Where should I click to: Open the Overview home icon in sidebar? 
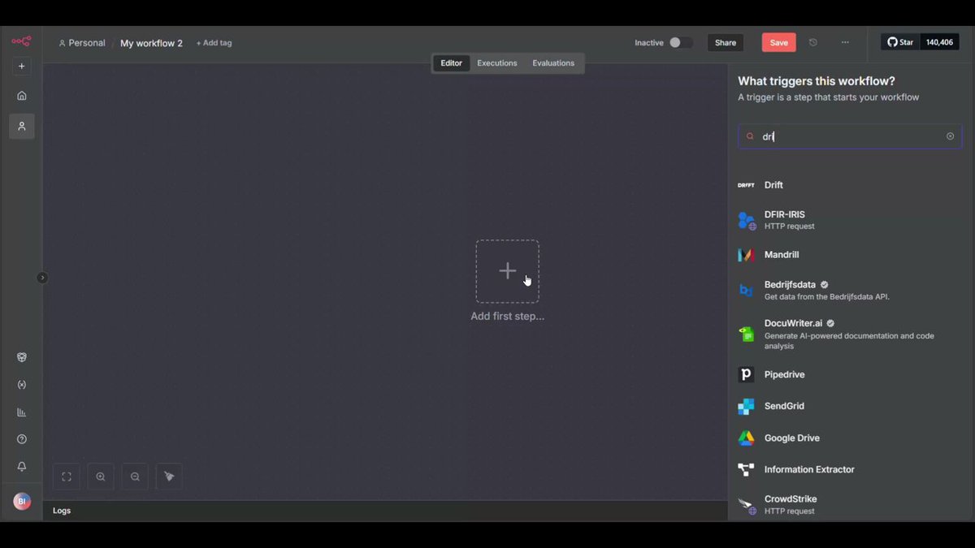point(22,96)
